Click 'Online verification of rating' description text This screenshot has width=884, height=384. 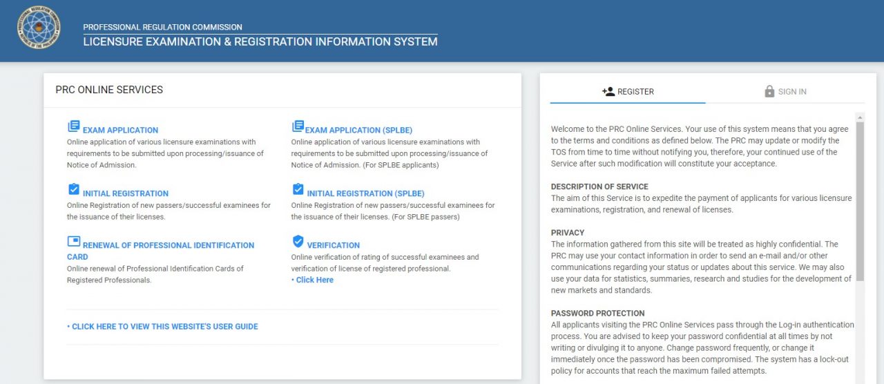[385, 262]
